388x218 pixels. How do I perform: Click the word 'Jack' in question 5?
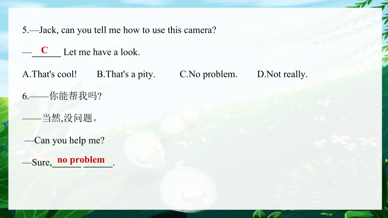[48, 30]
